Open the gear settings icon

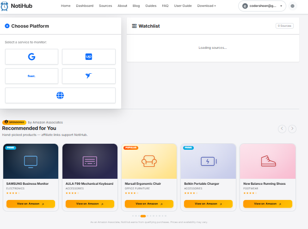[x=292, y=6]
